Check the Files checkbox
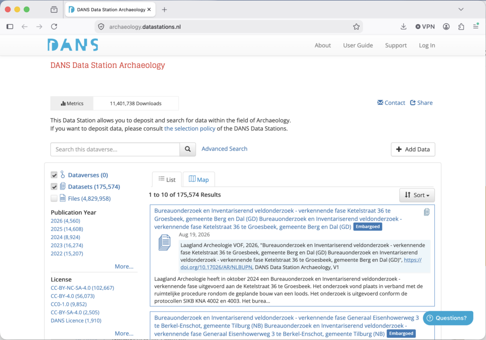The height and width of the screenshot is (340, 486). click(54, 198)
